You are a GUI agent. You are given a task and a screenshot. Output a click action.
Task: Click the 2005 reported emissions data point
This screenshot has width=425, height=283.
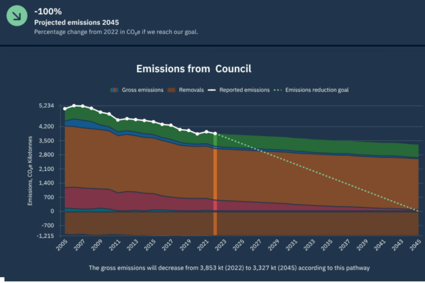point(65,110)
